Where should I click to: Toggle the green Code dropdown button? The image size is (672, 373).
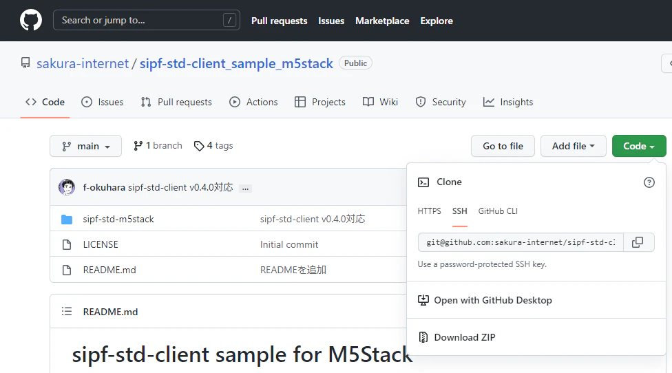tap(638, 146)
